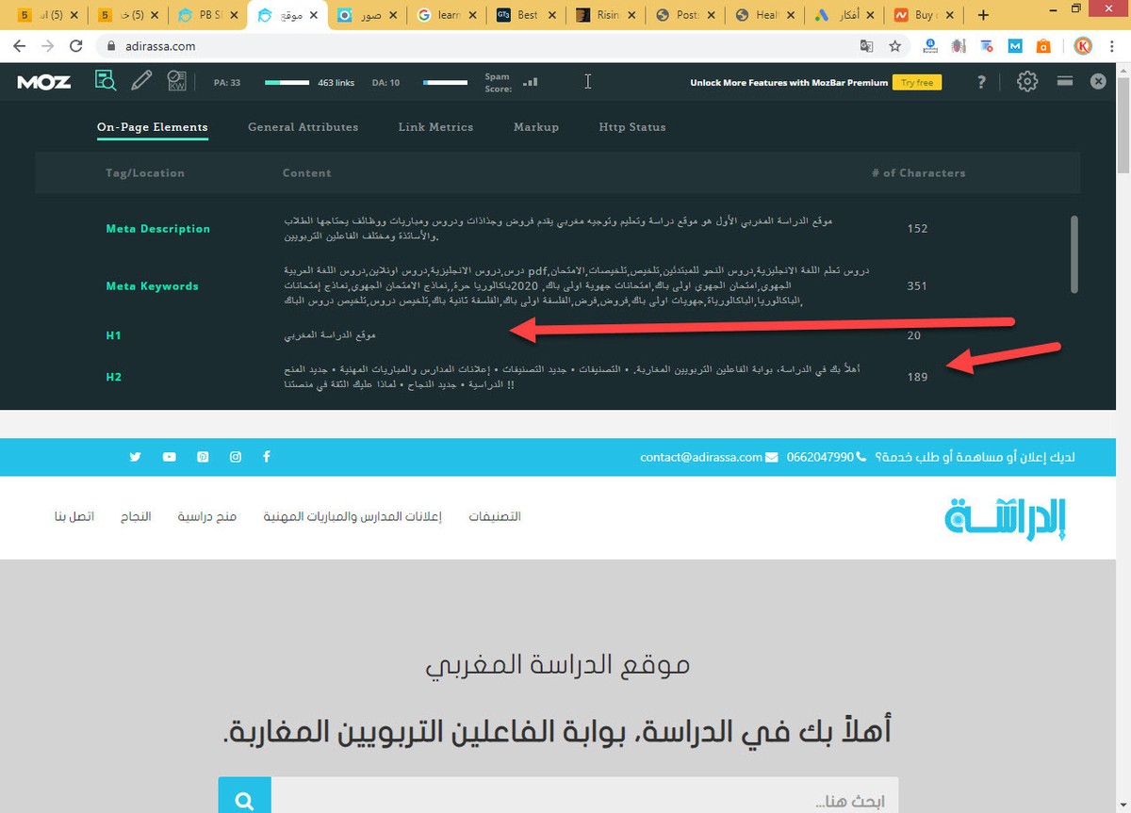1131x813 pixels.
Task: Open the bug extension icon
Action: pyautogui.click(x=959, y=45)
